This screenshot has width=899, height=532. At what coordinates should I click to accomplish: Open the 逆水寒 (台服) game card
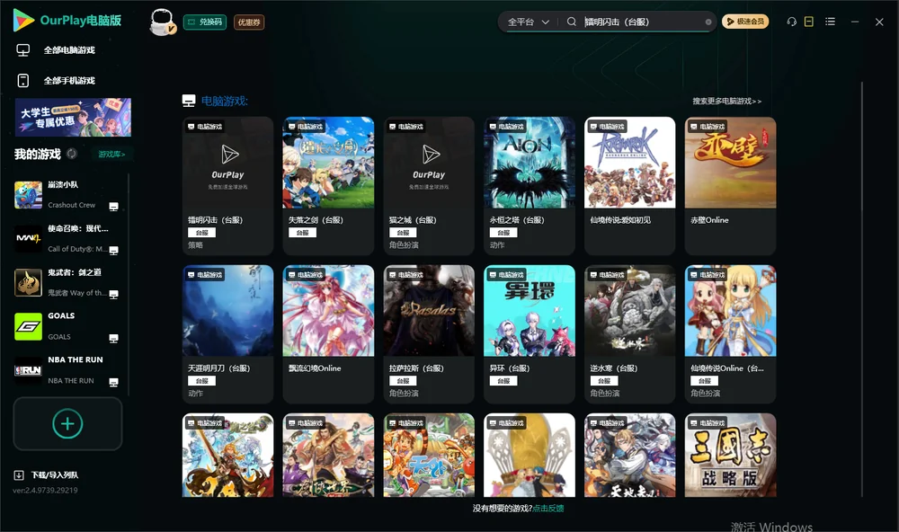coord(629,334)
